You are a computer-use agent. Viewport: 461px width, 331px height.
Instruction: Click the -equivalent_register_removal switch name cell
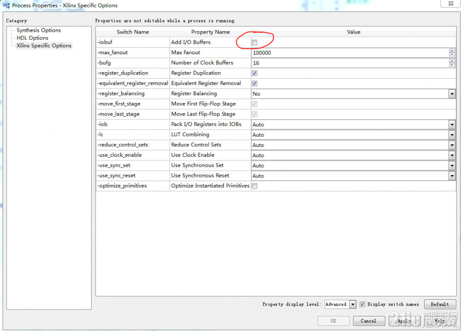(x=133, y=83)
